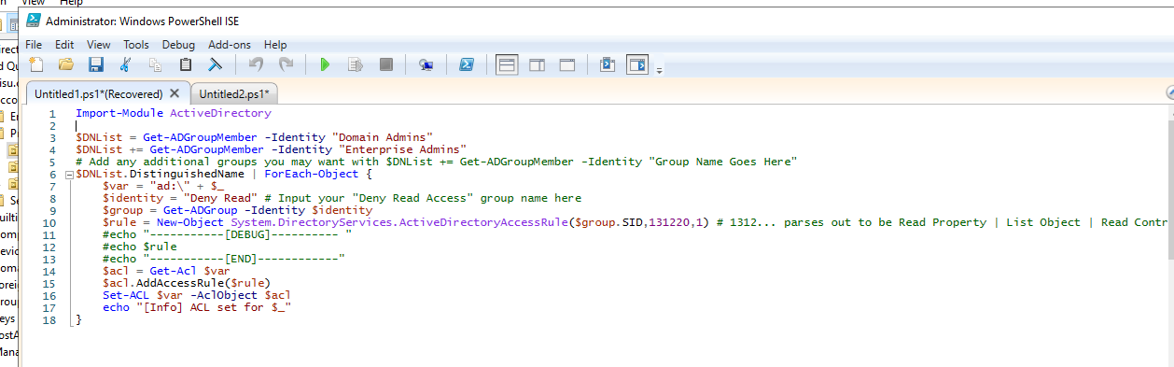Click the '#echo $rule' comment on line 12
1174x367 pixels.
tap(139, 247)
